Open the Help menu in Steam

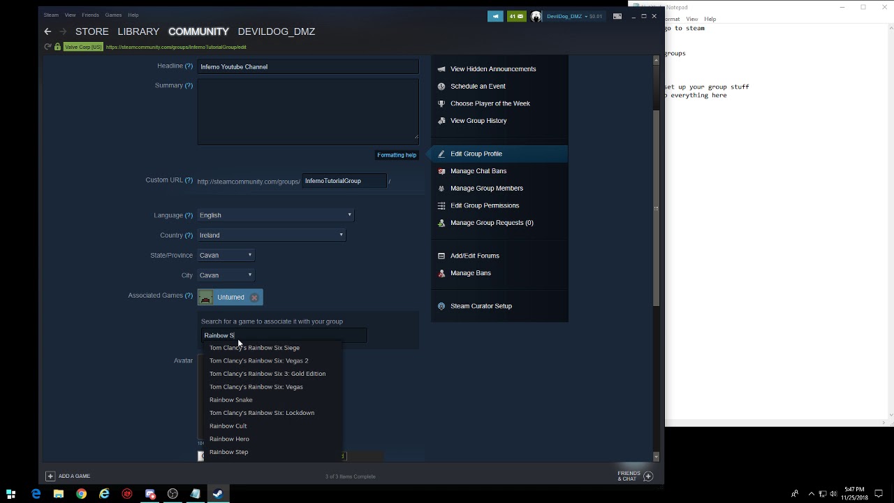[x=133, y=15]
